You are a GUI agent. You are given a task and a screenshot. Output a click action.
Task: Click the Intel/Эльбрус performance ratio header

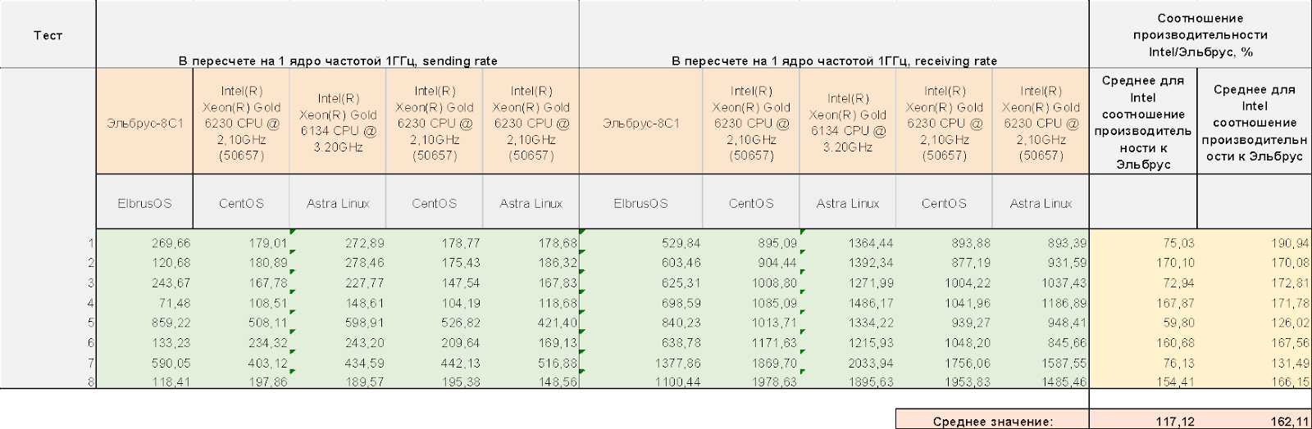(1200, 35)
